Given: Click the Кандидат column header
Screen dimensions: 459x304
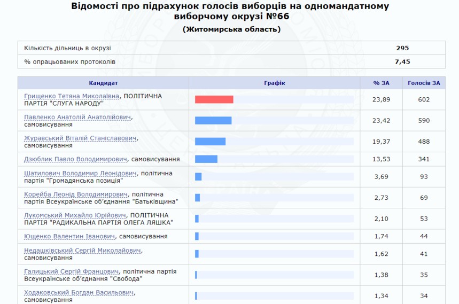Looking at the screenshot, I should [103, 83].
